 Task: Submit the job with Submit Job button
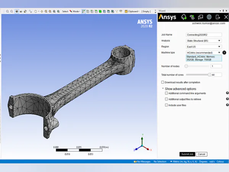[187, 154]
